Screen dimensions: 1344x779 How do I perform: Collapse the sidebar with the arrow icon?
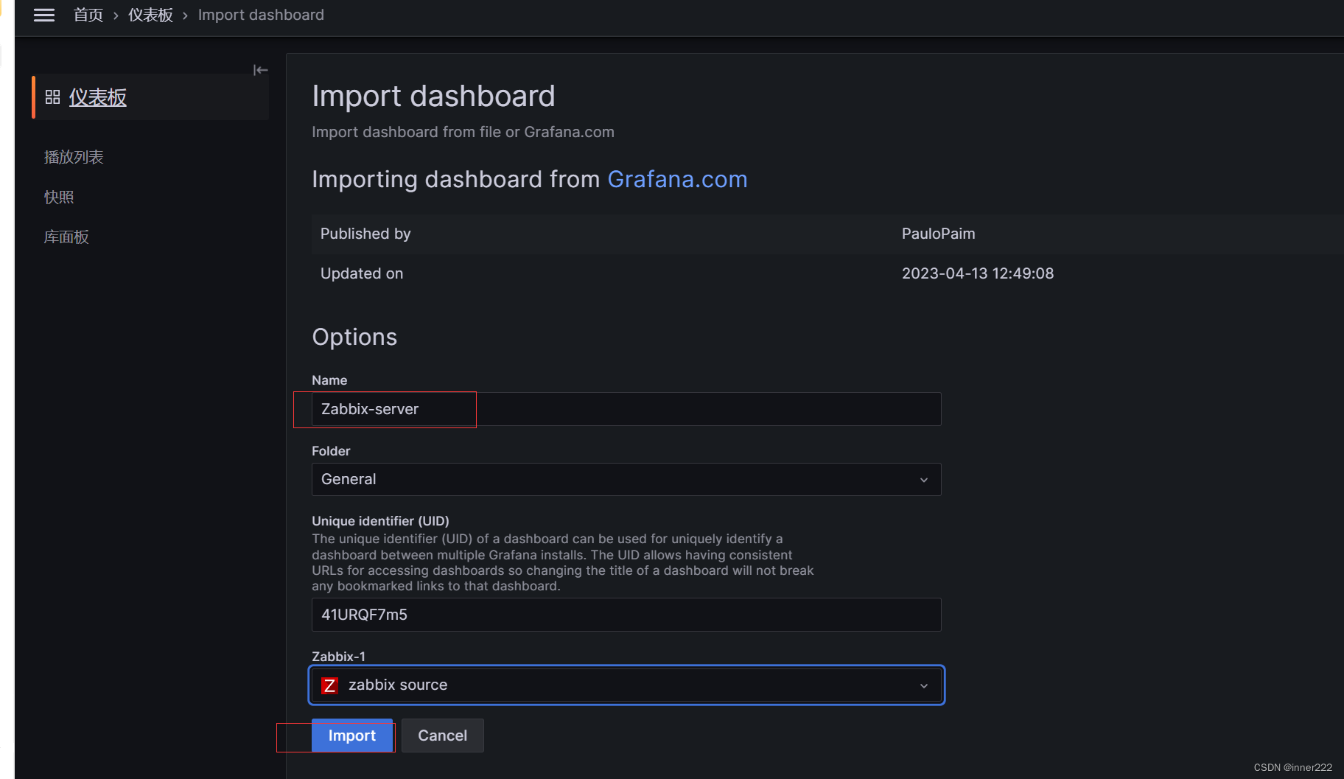[x=260, y=70]
